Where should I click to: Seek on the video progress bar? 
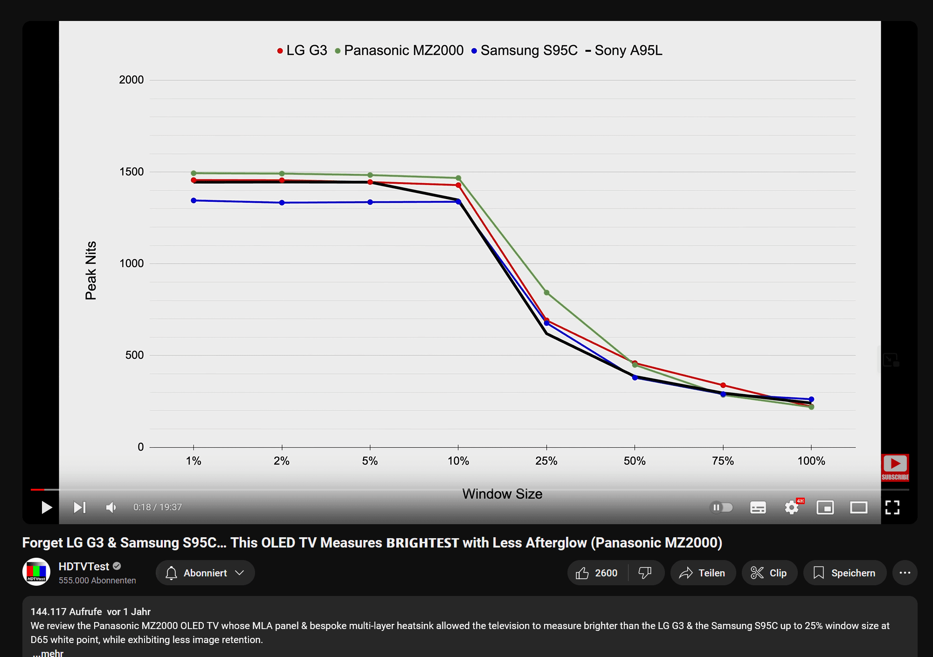[470, 490]
